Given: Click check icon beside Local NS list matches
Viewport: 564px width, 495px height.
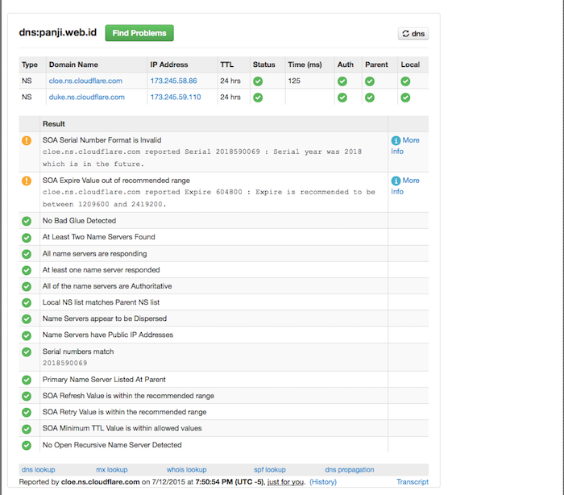Looking at the screenshot, I should coord(27,303).
